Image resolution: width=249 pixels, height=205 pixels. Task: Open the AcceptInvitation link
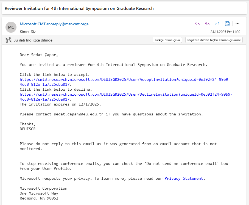125,80
